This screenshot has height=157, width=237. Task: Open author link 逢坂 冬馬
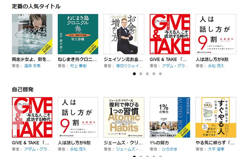(x=32, y=66)
